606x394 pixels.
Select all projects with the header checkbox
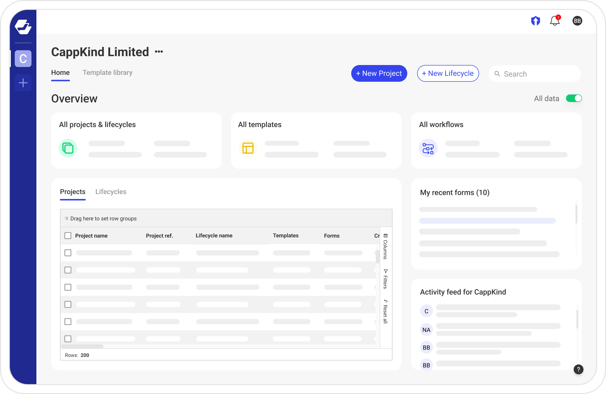coord(68,235)
